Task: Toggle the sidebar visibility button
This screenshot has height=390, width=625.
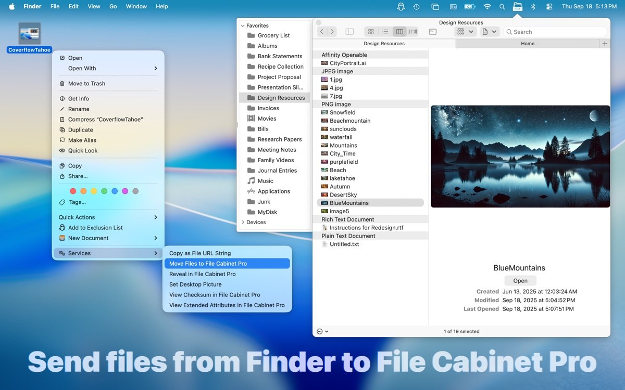Action: pyautogui.click(x=349, y=32)
